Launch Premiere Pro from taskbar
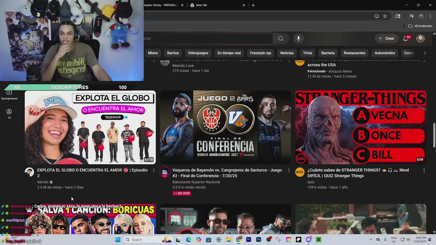The height and width of the screenshot is (245, 436). click(x=249, y=240)
